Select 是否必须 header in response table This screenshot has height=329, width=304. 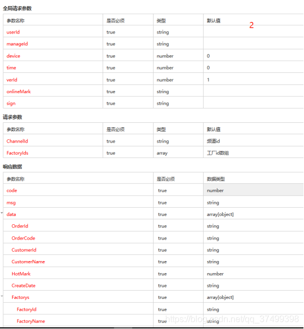[x=166, y=179]
